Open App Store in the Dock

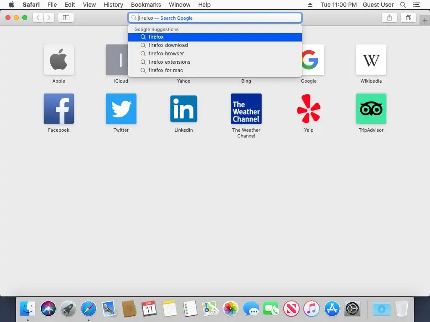click(332, 308)
